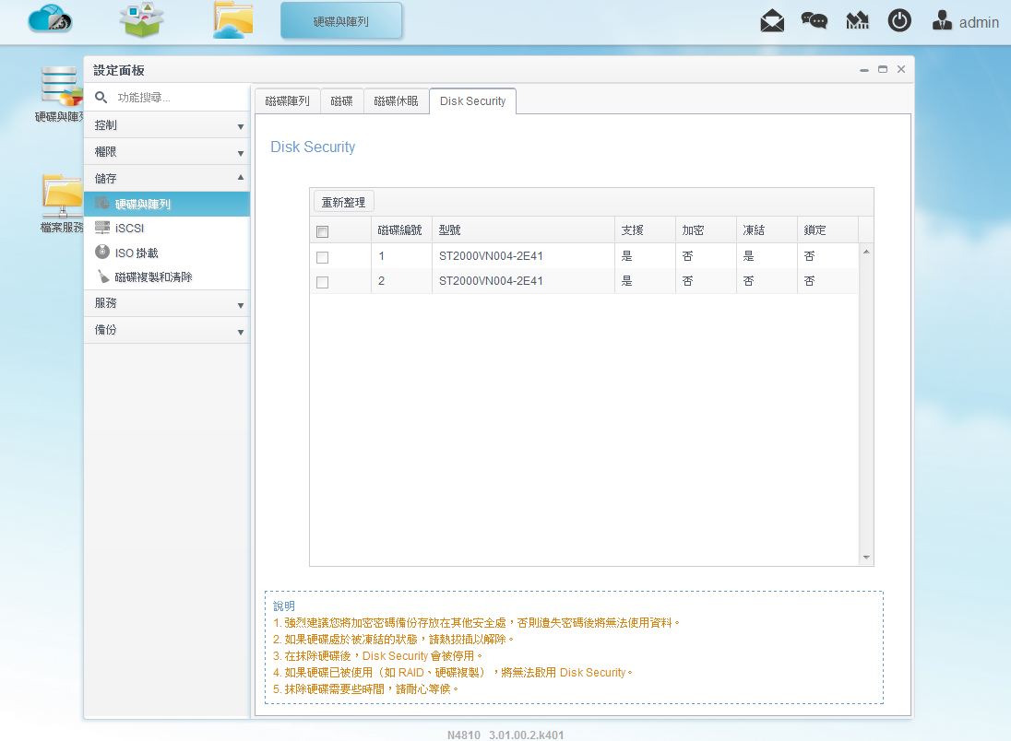
Task: Sort by 型號 column header
Action: (x=523, y=230)
